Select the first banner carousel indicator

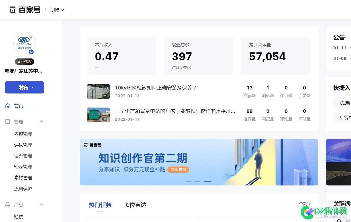pyautogui.click(x=188, y=181)
